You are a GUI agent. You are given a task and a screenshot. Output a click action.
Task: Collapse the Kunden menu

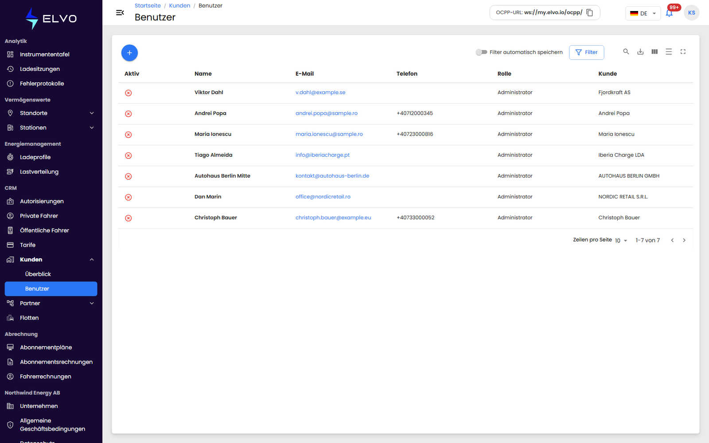51,260
